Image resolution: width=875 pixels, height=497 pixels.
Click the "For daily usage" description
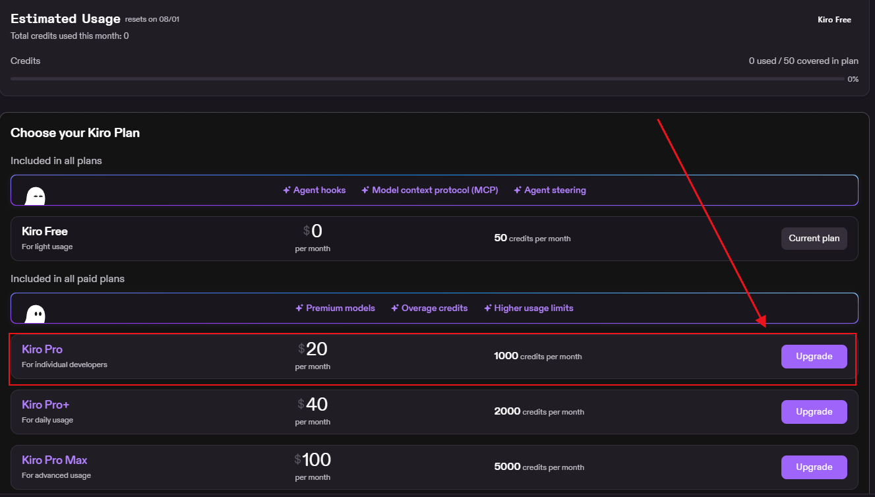tap(47, 420)
